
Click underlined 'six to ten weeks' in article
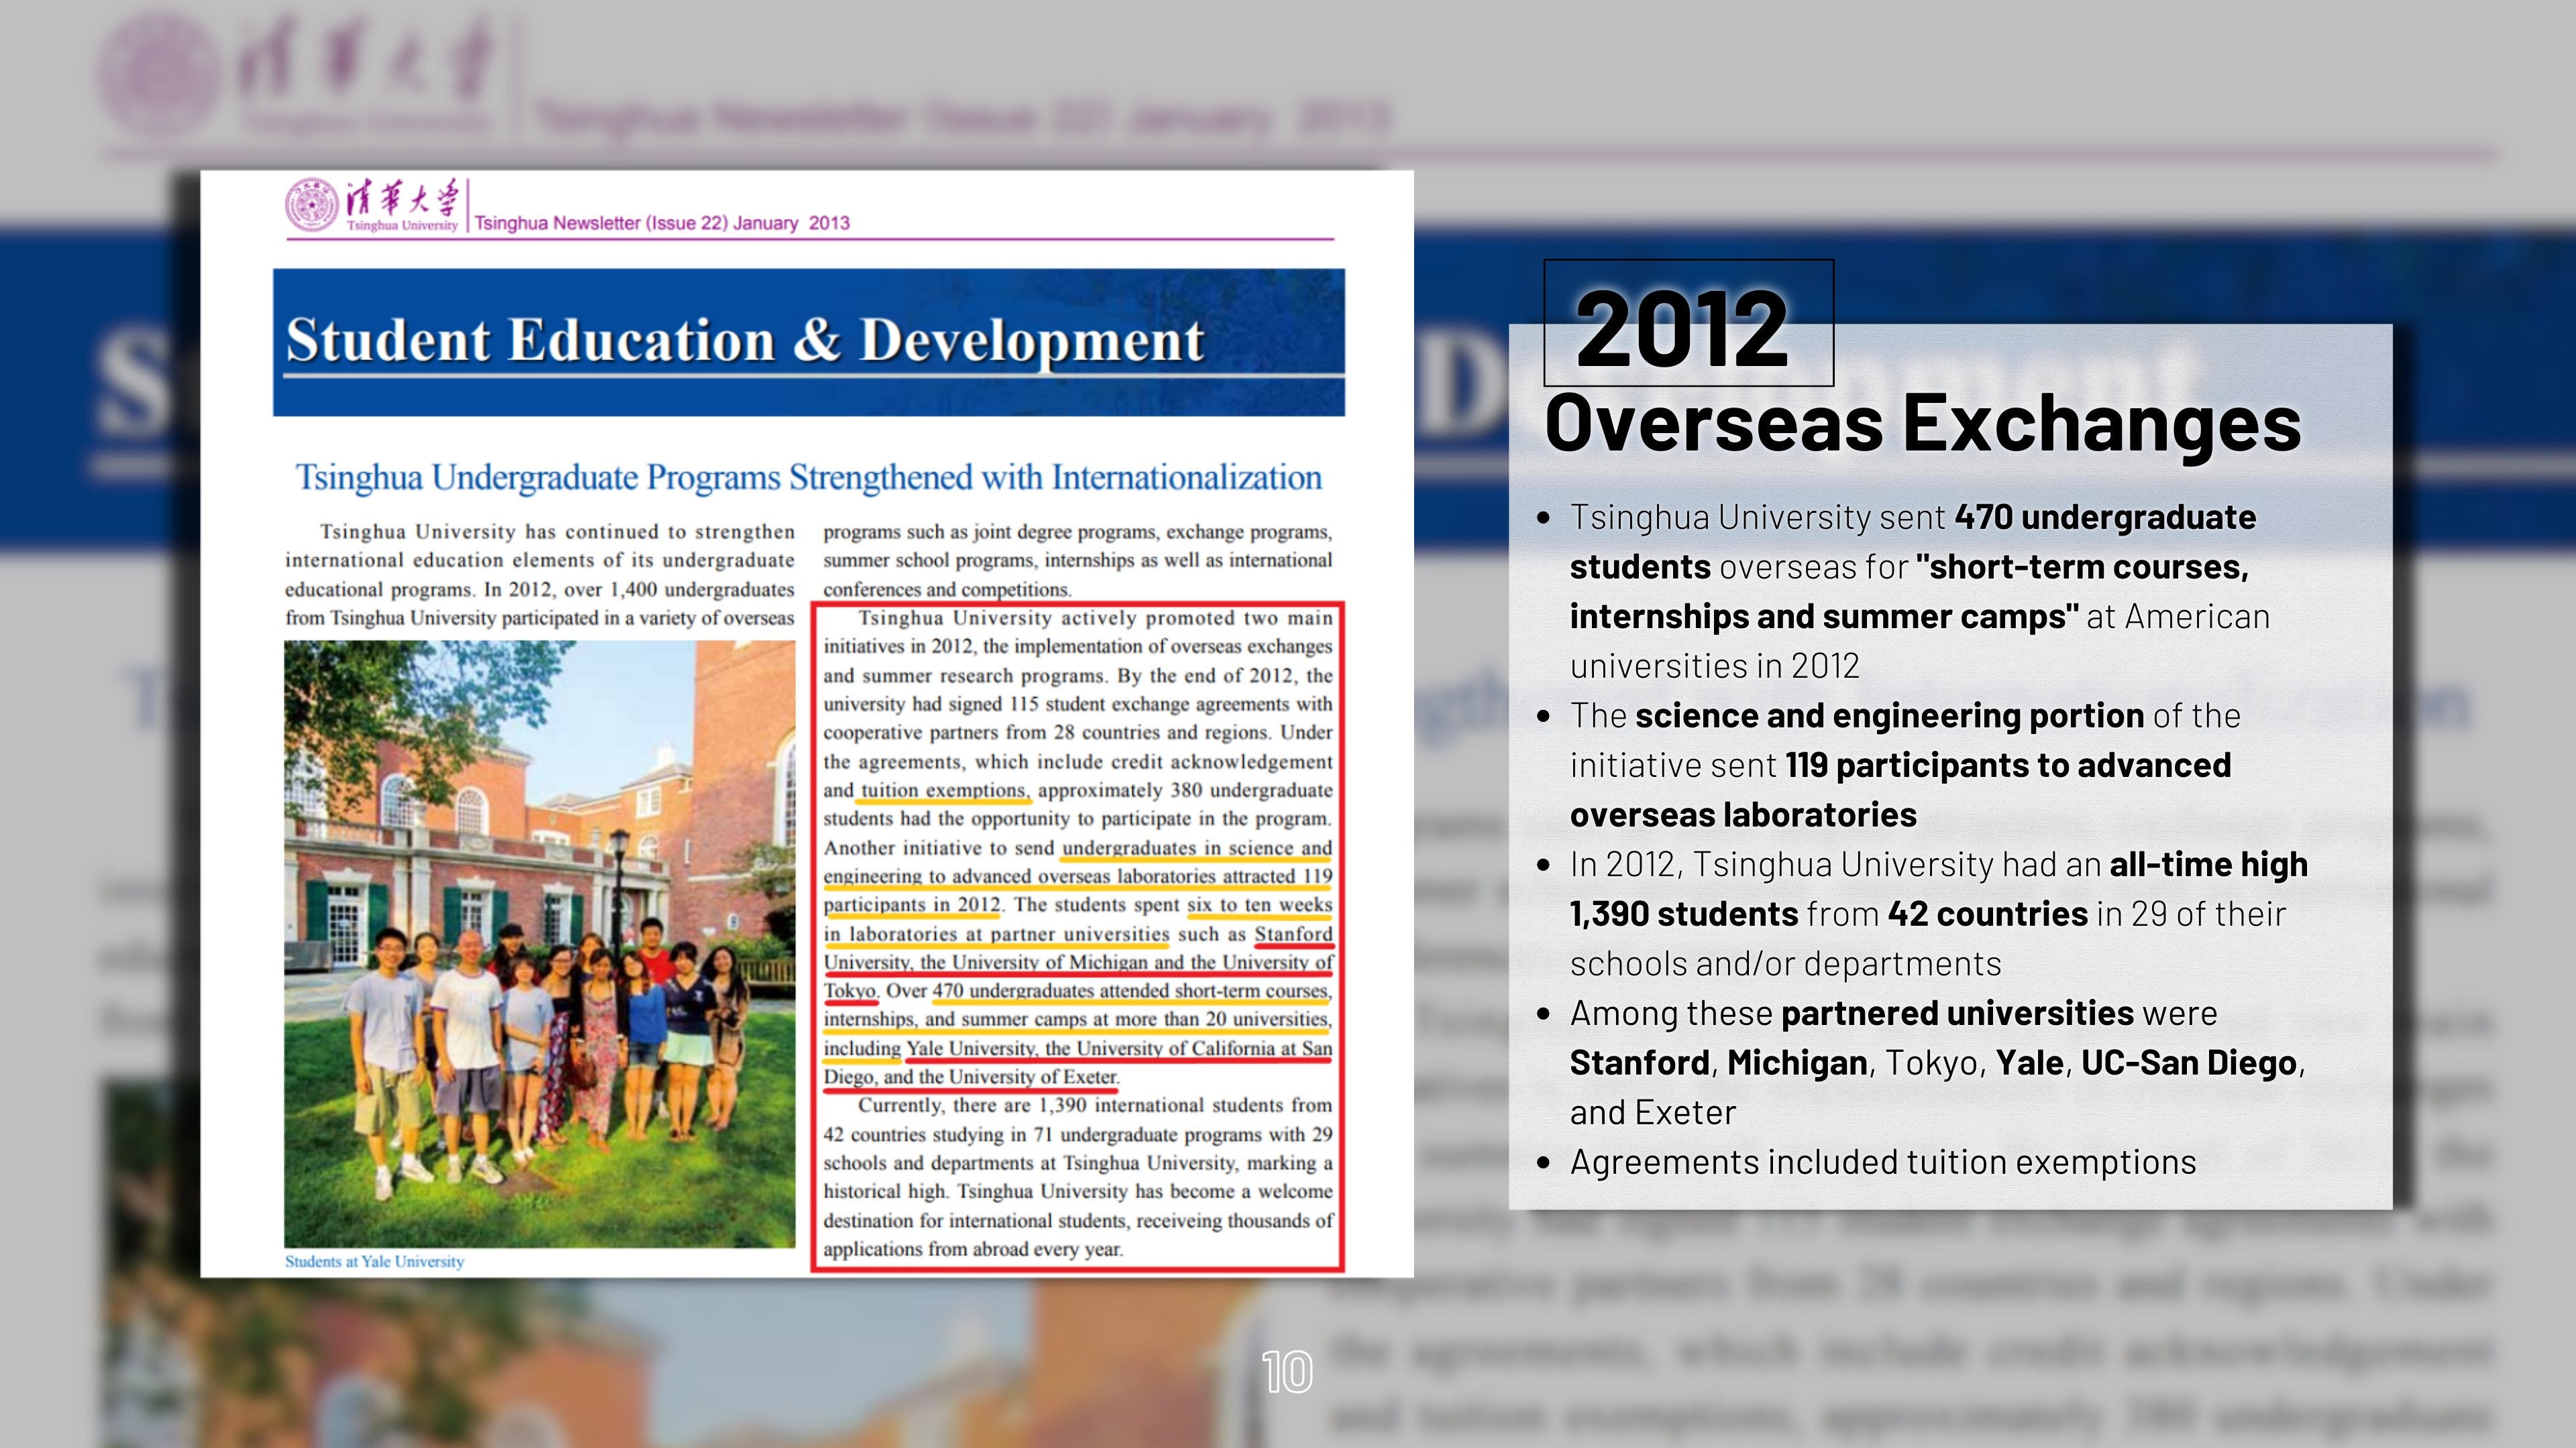[x=1259, y=906]
